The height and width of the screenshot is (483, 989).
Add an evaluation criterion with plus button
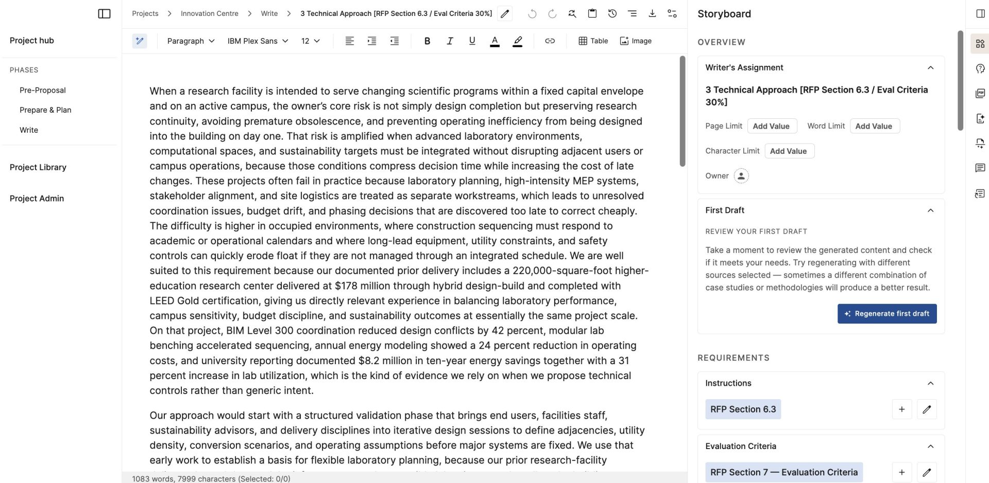coord(902,473)
